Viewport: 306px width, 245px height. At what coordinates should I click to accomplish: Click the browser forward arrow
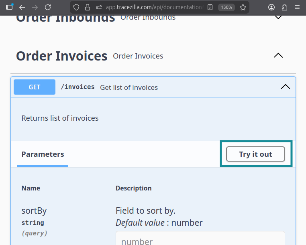35,7
